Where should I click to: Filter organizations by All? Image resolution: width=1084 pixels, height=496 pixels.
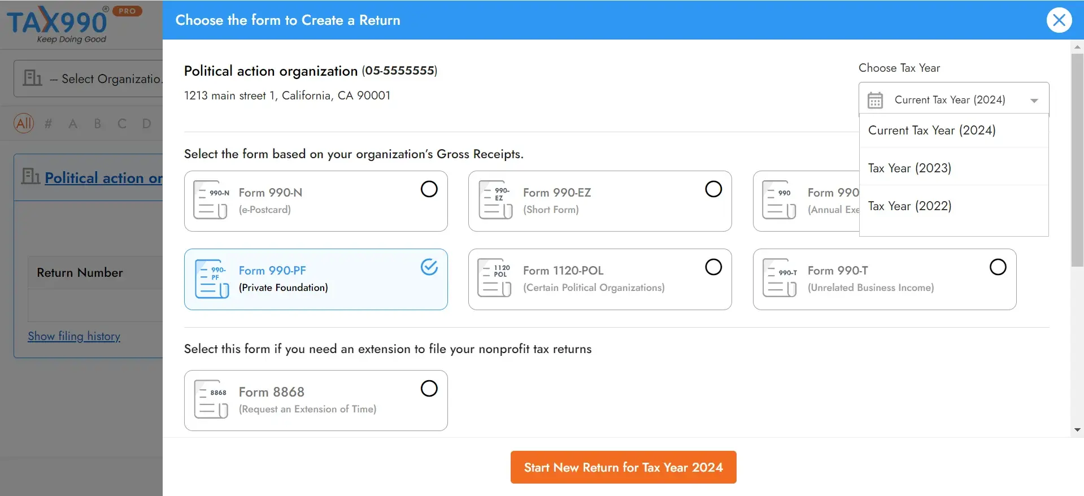tap(24, 123)
